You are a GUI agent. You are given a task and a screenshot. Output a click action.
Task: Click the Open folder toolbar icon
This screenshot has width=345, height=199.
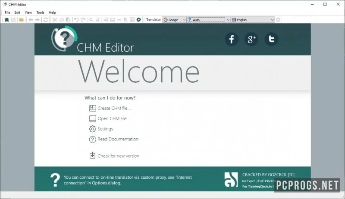21,20
